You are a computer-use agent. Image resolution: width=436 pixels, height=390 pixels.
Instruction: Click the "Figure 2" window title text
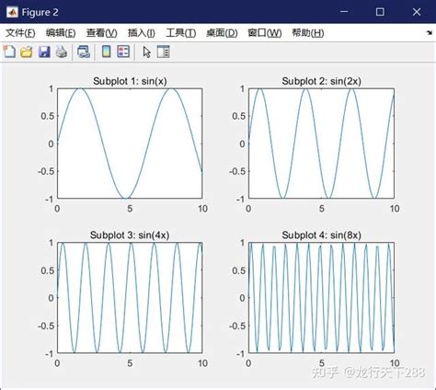(x=40, y=12)
